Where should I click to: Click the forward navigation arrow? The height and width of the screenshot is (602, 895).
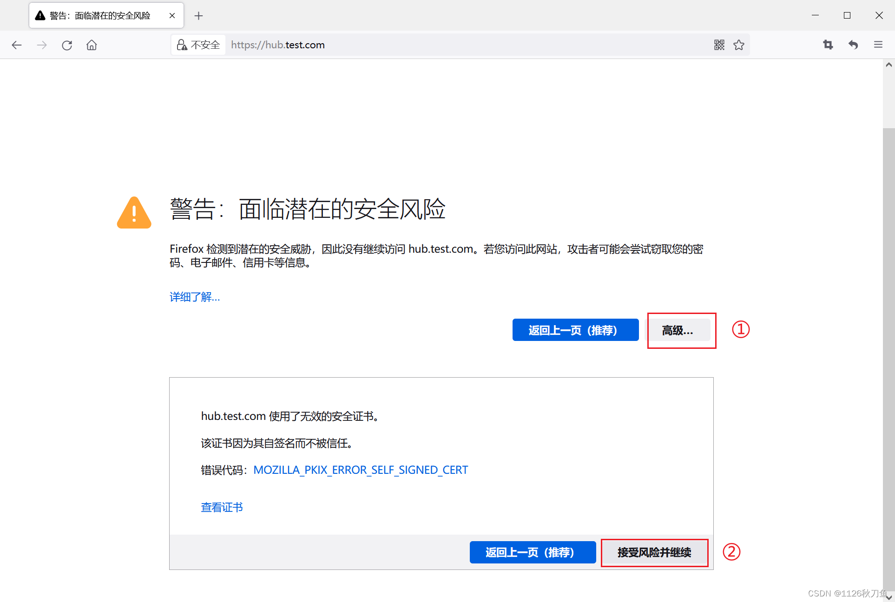tap(42, 45)
